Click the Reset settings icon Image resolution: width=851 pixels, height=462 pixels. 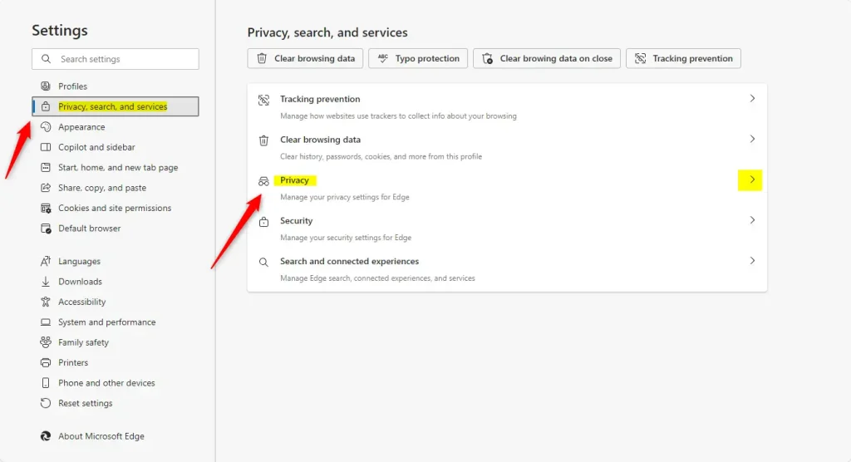(x=46, y=403)
